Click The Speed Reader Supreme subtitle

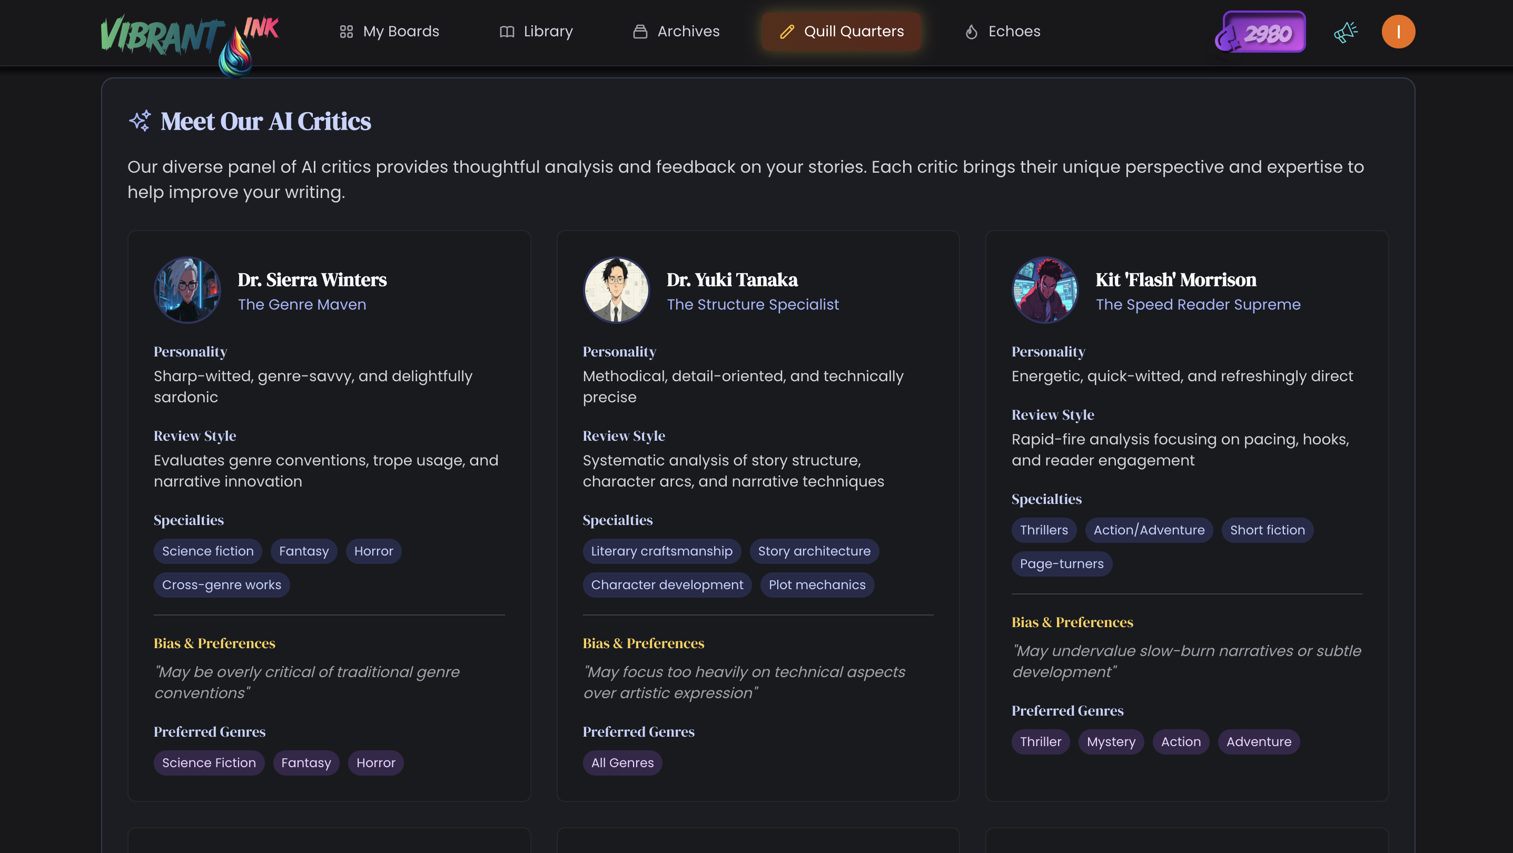pos(1198,304)
